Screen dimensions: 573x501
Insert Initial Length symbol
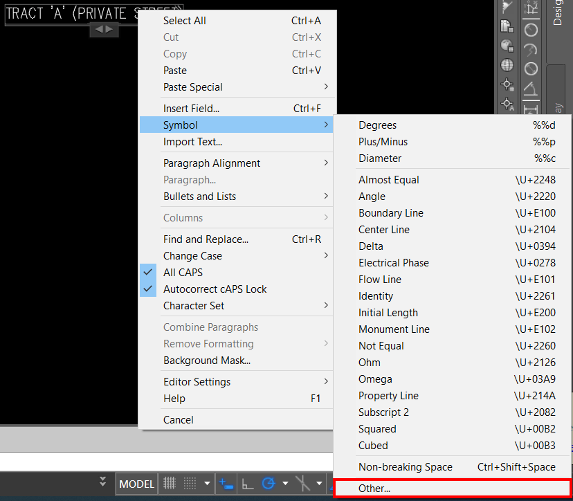[453, 313]
